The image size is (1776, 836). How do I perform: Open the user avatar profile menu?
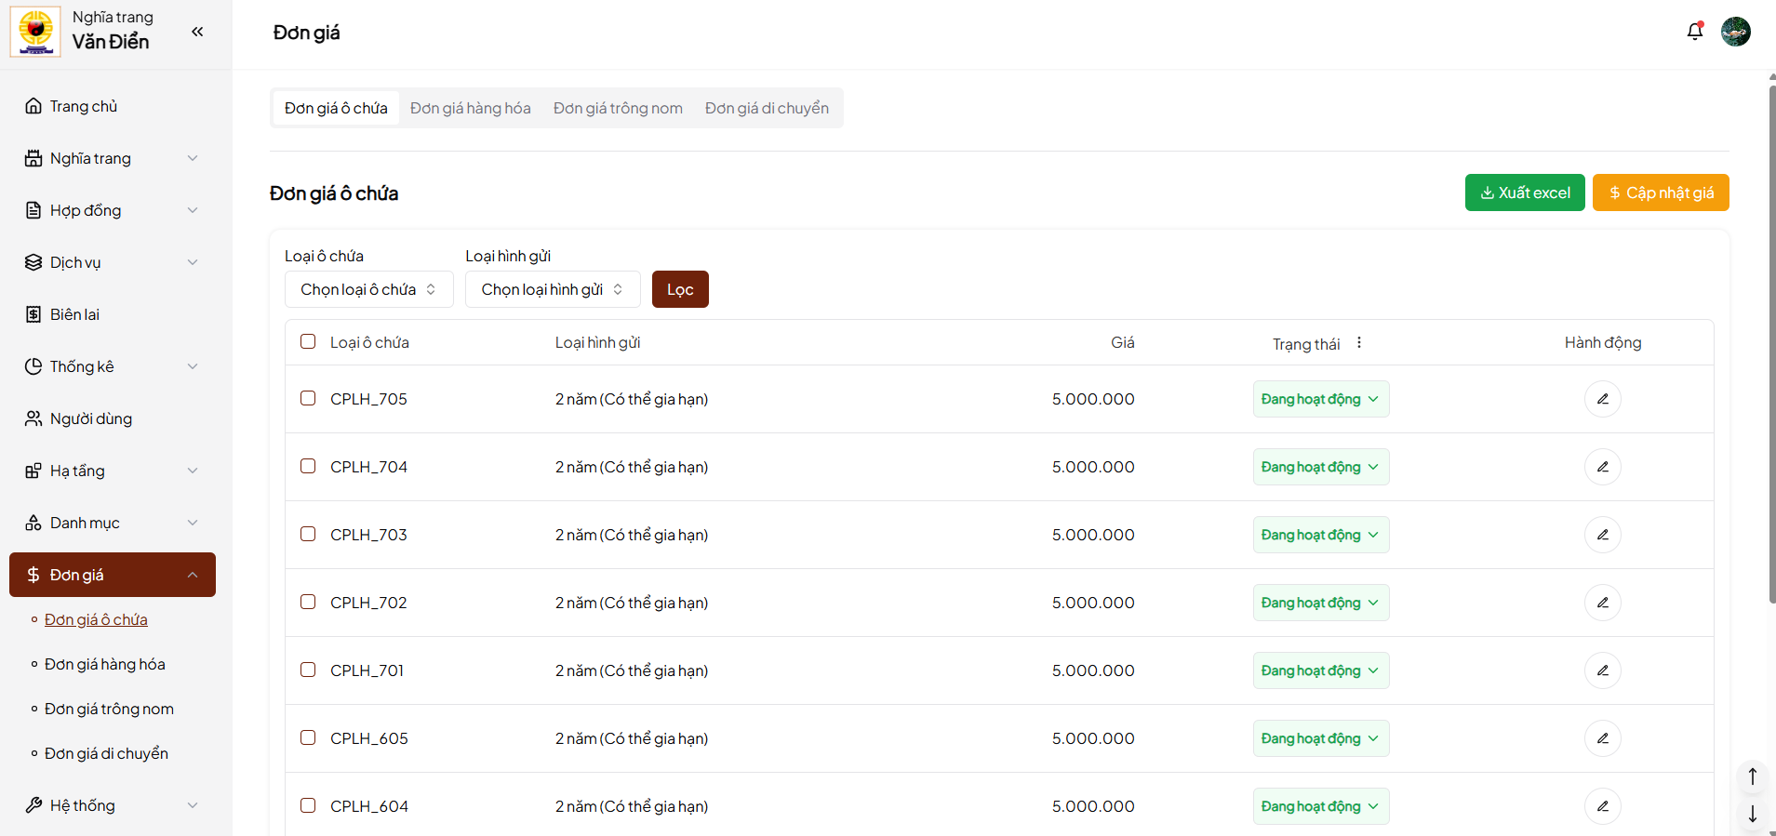[1735, 32]
